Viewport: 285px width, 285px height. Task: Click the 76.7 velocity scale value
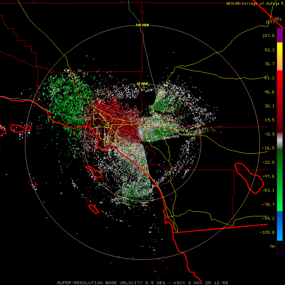click(x=269, y=64)
